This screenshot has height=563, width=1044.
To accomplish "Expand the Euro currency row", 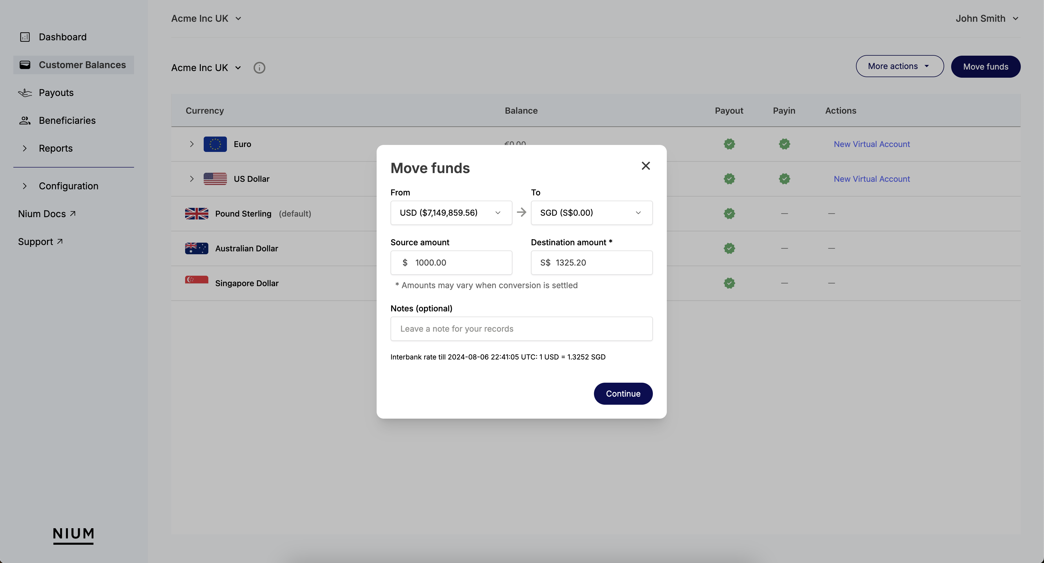I will click(x=192, y=144).
